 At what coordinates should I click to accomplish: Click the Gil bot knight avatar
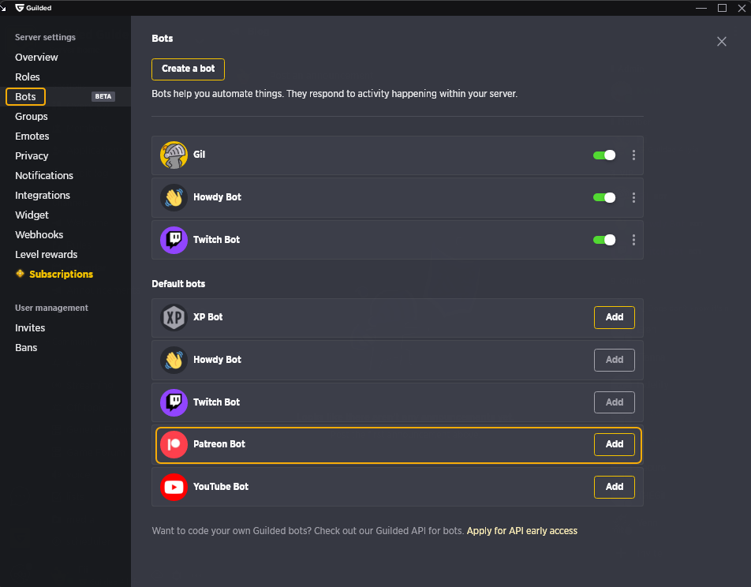coord(174,155)
